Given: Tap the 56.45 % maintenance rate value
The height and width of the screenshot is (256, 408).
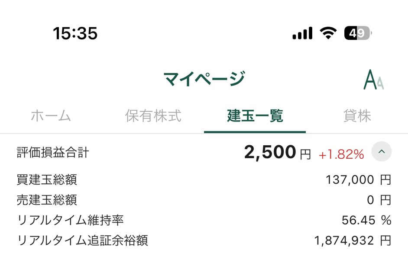Looking at the screenshot, I should (366, 221).
